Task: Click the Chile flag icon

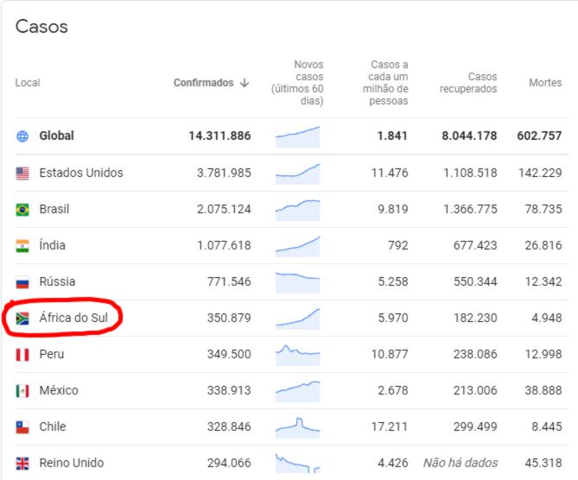Action: coord(22,426)
